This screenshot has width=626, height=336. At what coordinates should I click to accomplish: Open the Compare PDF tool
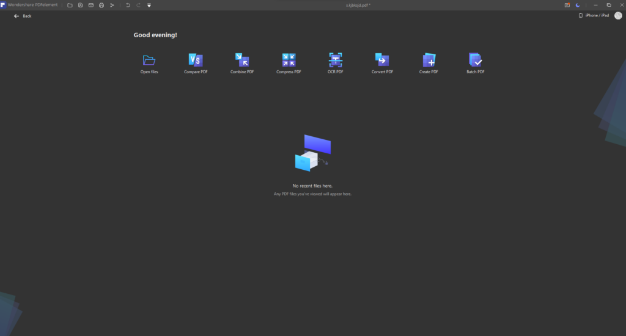pos(196,60)
